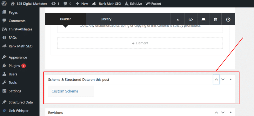Screen dimensions: 254x116
Task: Open the updates indicator in admin bar
Action: [55, 3]
